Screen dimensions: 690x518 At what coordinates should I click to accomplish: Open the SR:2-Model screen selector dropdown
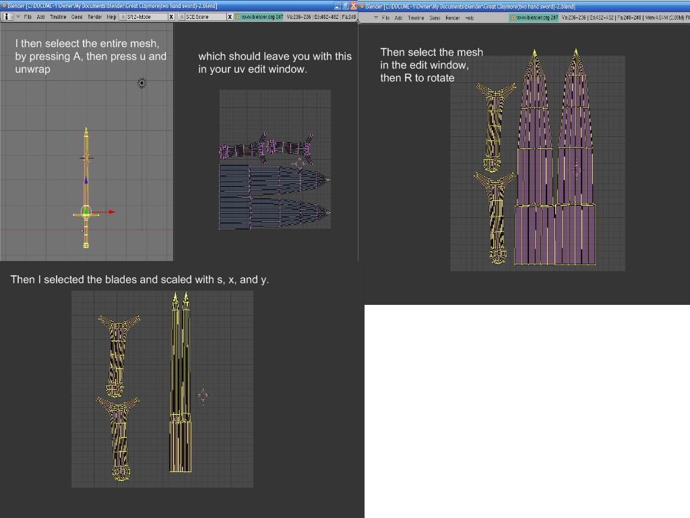pos(144,17)
